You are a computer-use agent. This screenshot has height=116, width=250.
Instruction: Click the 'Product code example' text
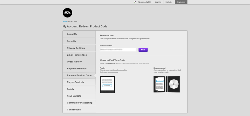click(124, 63)
